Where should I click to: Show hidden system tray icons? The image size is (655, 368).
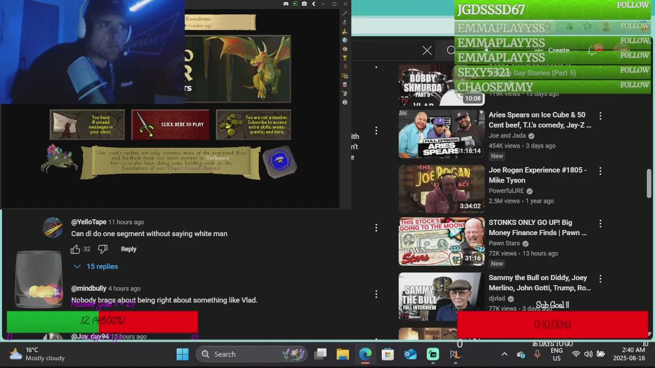pos(504,354)
